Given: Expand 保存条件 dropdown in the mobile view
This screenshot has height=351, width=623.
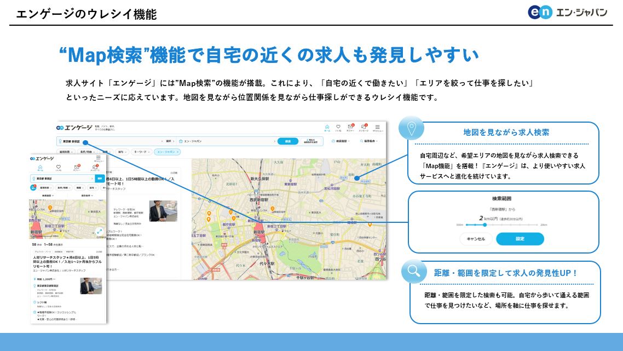Looking at the screenshot, I should 87,195.
